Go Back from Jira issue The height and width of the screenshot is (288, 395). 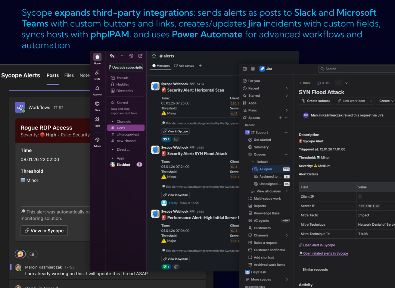click(305, 83)
